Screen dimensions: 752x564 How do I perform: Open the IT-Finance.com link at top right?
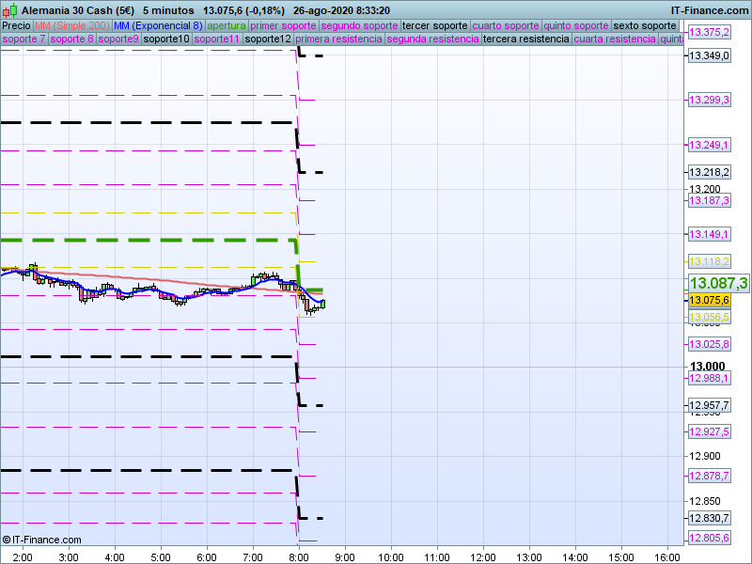coord(709,9)
